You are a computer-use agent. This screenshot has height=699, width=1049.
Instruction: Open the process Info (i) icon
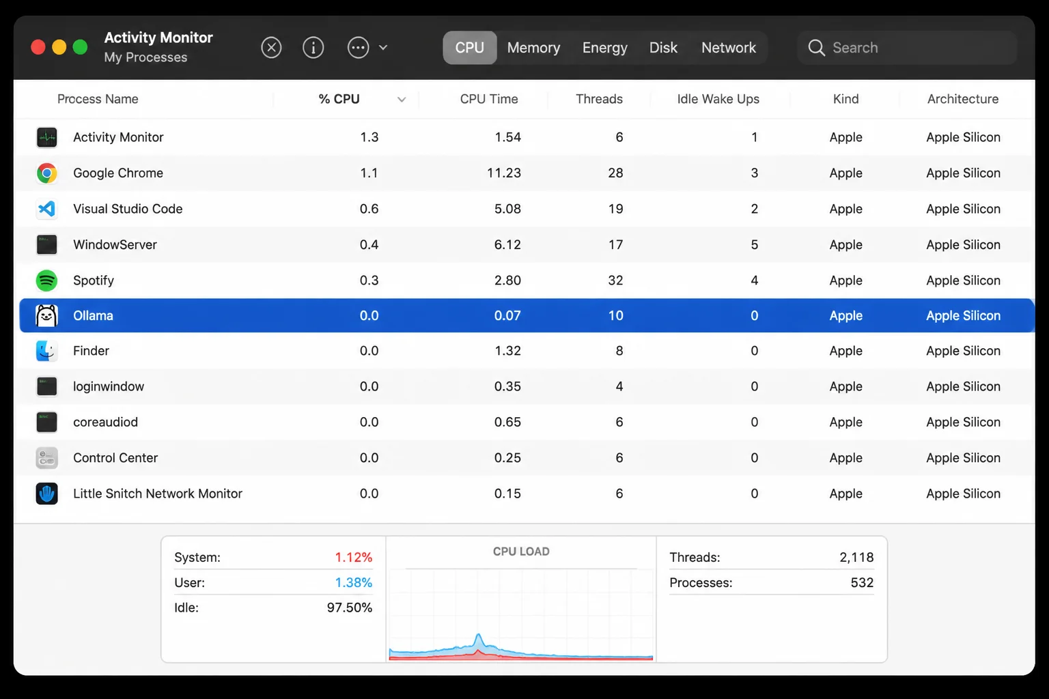pos(313,48)
